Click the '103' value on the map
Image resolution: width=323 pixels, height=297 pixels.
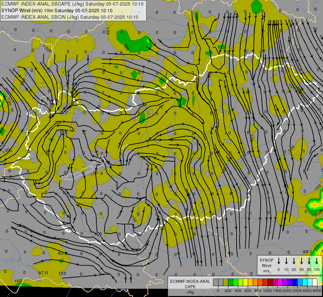click(x=62, y=274)
